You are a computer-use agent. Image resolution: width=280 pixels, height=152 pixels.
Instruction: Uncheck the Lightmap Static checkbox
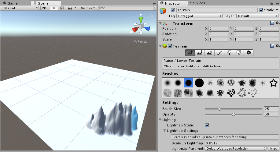207,125
